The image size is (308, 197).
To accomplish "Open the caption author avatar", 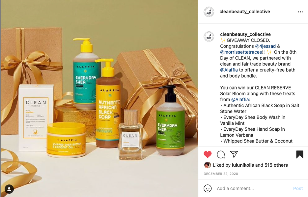I will click(x=209, y=36).
